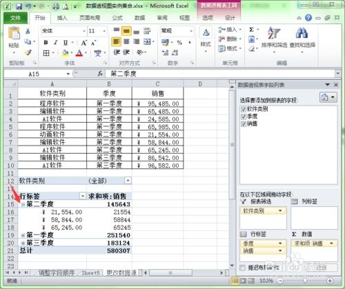
Task: Click the Undo arrow icon
Action: tap(28, 6)
